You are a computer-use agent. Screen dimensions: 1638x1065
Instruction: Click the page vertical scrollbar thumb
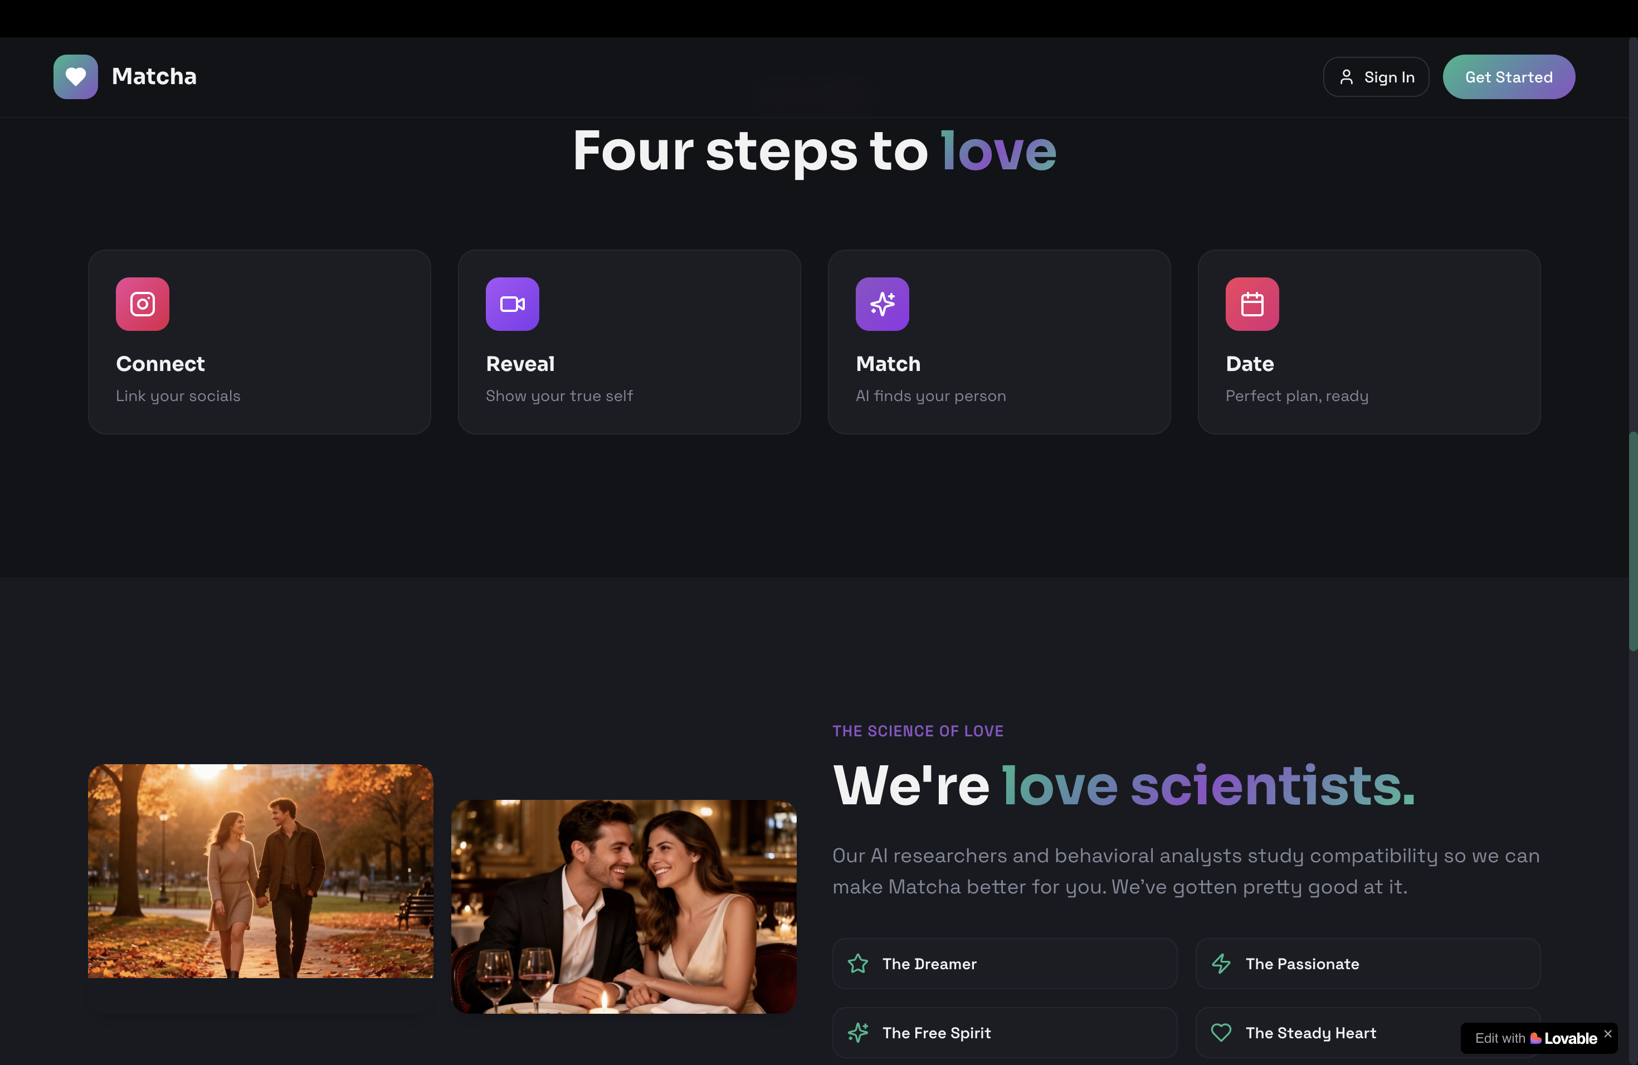(1632, 541)
